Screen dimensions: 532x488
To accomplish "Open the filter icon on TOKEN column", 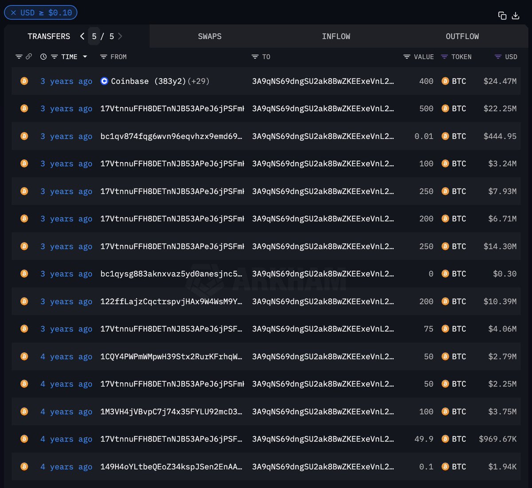I will click(x=444, y=57).
